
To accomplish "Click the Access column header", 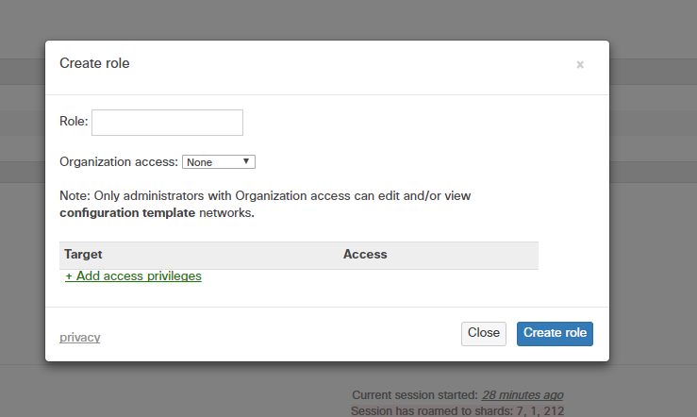I will pyautogui.click(x=365, y=255).
